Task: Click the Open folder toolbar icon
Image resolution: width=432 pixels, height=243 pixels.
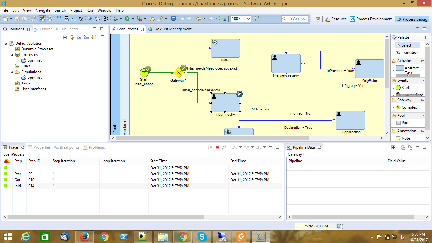Action: click(152, 19)
